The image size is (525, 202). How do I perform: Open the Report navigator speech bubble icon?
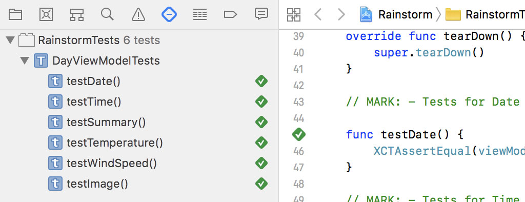[x=261, y=14]
